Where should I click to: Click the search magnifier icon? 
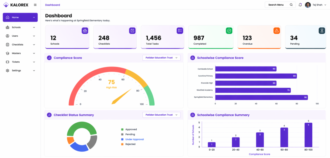point(291,5)
